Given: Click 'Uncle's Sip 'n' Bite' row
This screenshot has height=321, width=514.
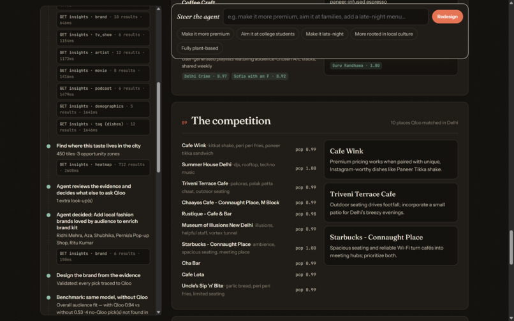Looking at the screenshot, I should pyautogui.click(x=249, y=290).
